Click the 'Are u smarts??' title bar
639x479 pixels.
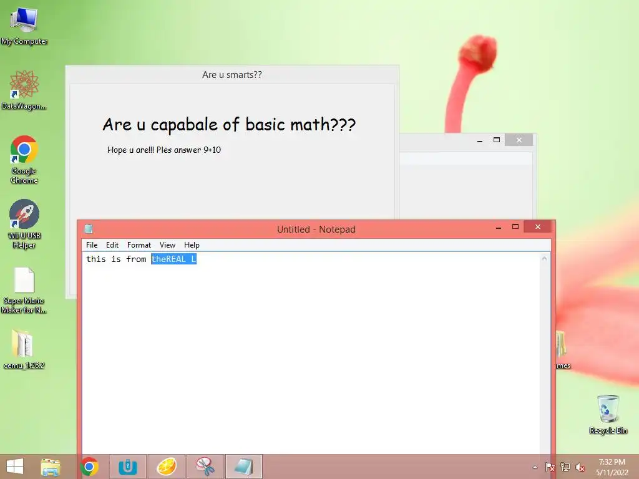click(x=232, y=75)
